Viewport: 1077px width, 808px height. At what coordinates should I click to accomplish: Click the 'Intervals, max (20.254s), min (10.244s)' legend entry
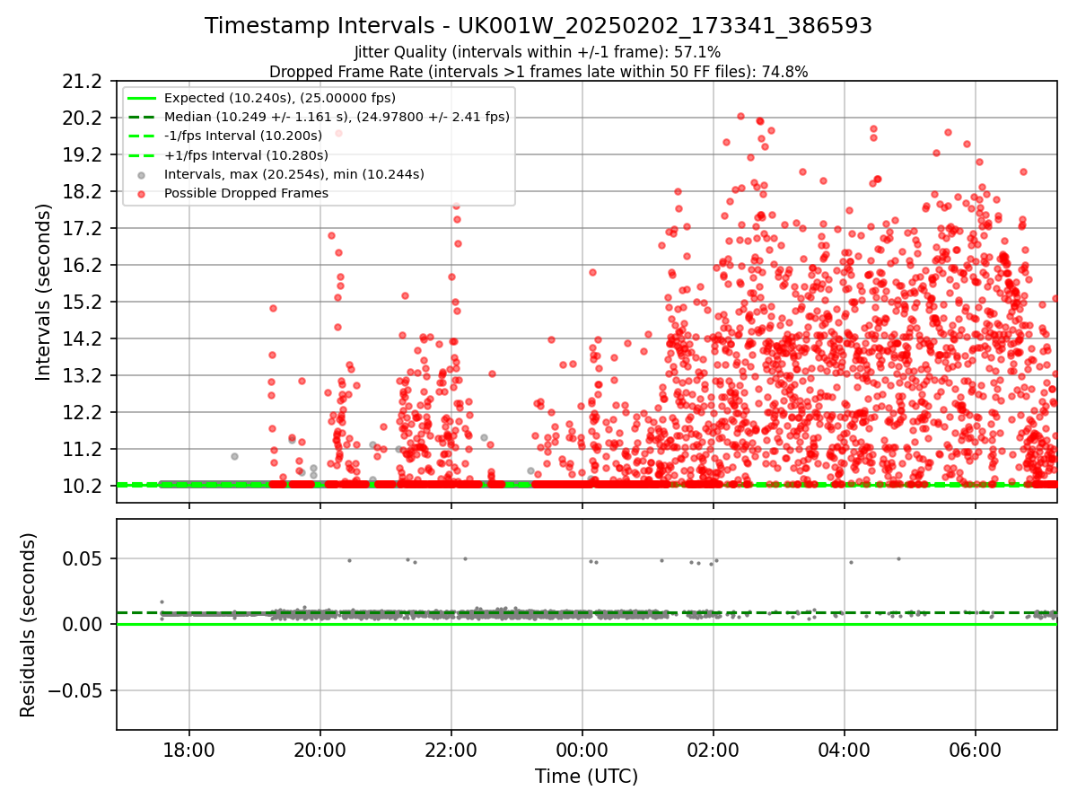[x=294, y=174]
